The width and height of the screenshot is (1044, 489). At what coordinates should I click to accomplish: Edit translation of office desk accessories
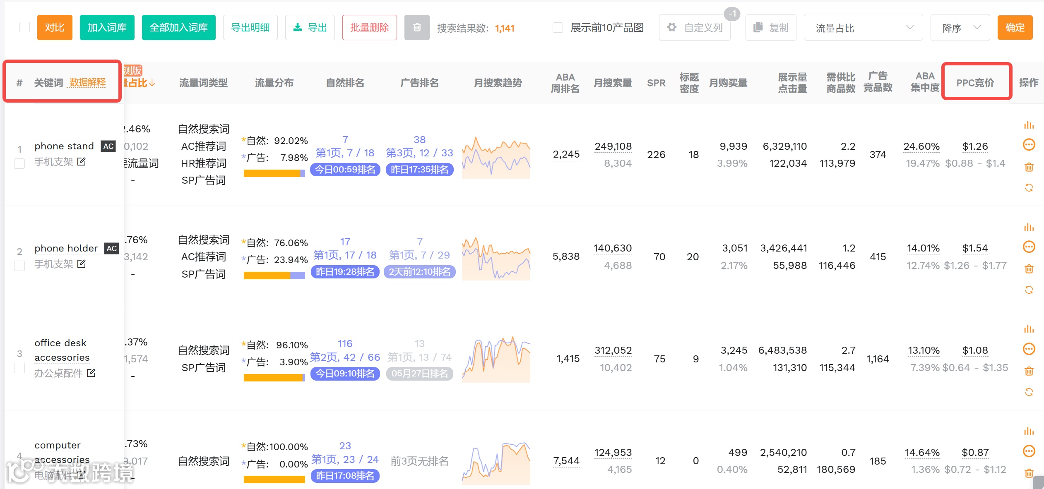[x=91, y=373]
